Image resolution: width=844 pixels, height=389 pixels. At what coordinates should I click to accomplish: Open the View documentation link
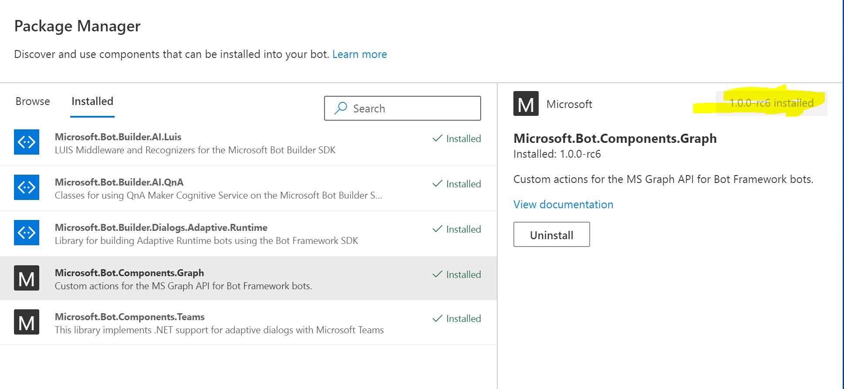tap(563, 204)
